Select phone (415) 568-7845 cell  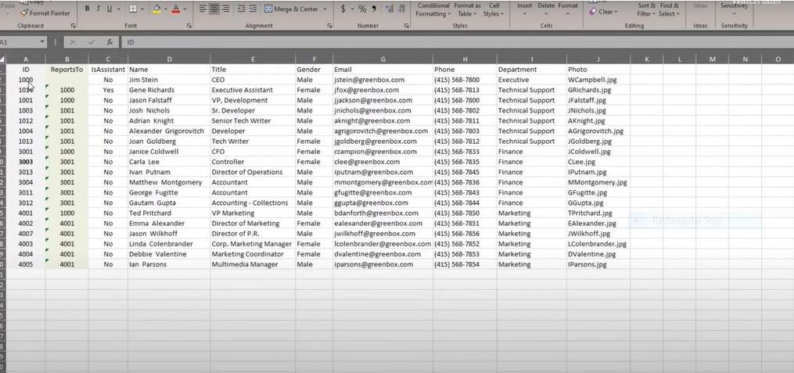coord(465,172)
